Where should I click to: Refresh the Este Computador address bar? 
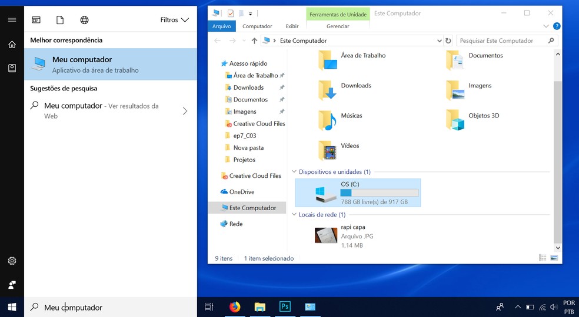click(x=448, y=41)
